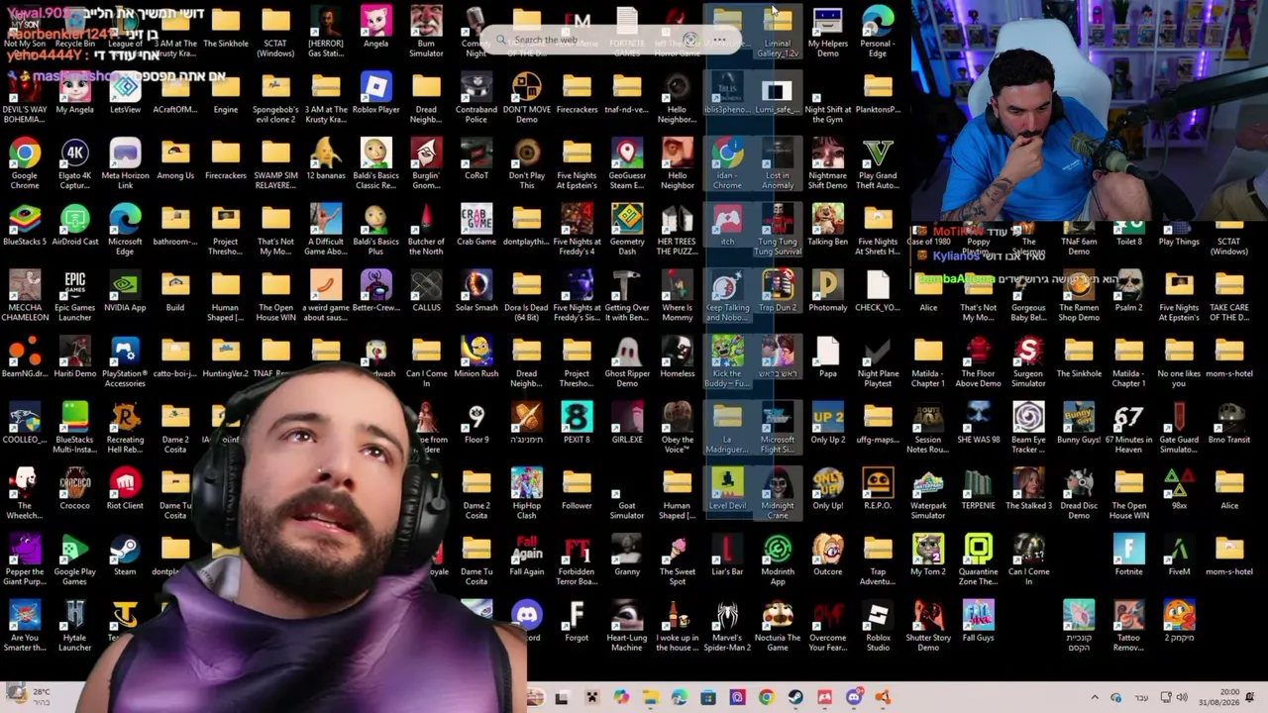The height and width of the screenshot is (713, 1268).
Task: Select the Meta Horizon Link icon
Action: 125,164
